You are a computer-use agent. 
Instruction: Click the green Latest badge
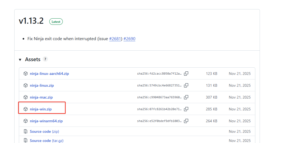[x=56, y=22]
